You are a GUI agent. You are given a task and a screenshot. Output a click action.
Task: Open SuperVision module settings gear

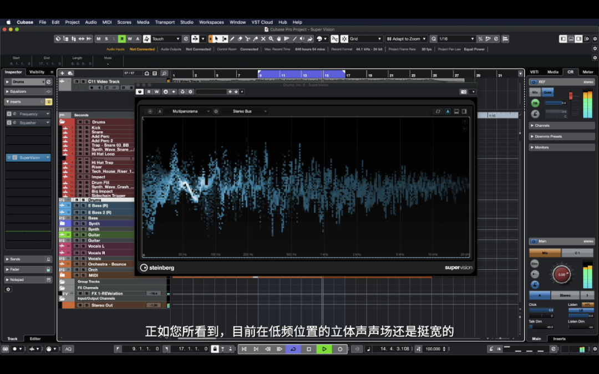tap(216, 111)
